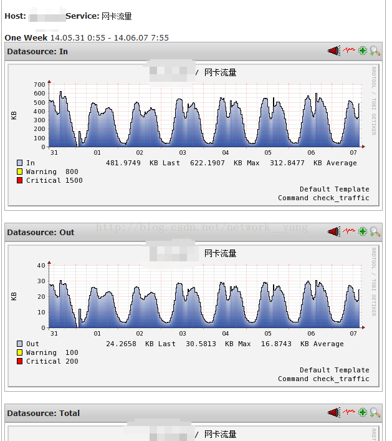Click the red Critical 1500 legend swatch
This screenshot has height=441, width=392.
[19, 180]
